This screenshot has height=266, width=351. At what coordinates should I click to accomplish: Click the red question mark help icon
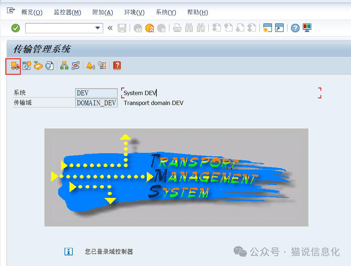[x=117, y=66]
